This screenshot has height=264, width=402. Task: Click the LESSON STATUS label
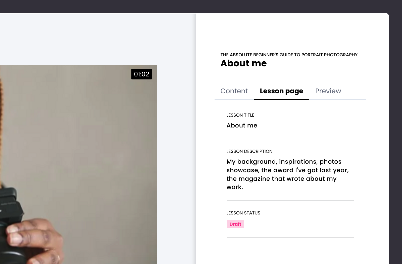(x=243, y=213)
